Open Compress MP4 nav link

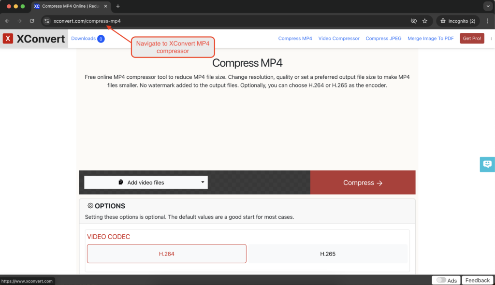295,38
